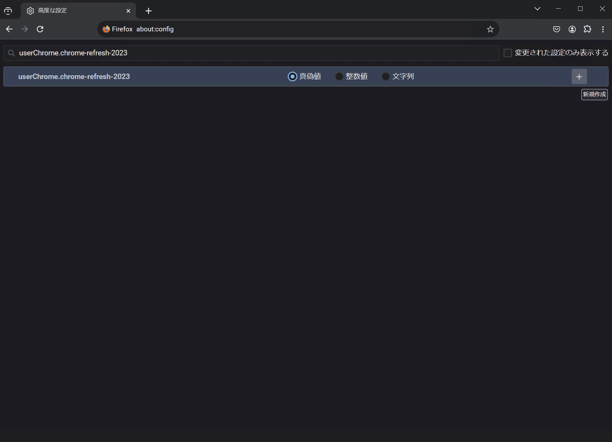Go forward with the forward arrow
Image resolution: width=612 pixels, height=442 pixels.
tap(25, 29)
